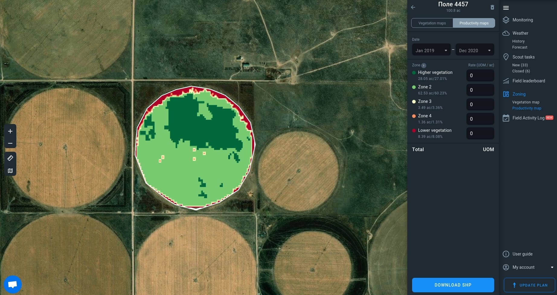Click Zone 2 rate input
The height and width of the screenshot is (295, 557).
[480, 90]
